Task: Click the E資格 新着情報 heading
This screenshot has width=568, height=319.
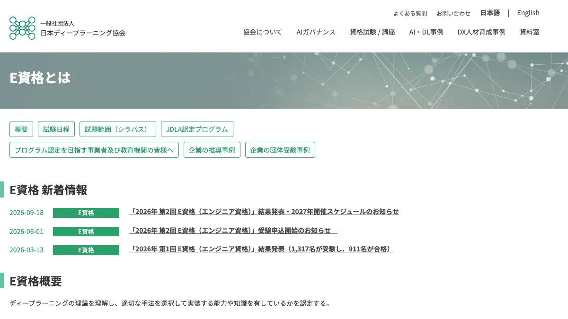Action: [48, 190]
